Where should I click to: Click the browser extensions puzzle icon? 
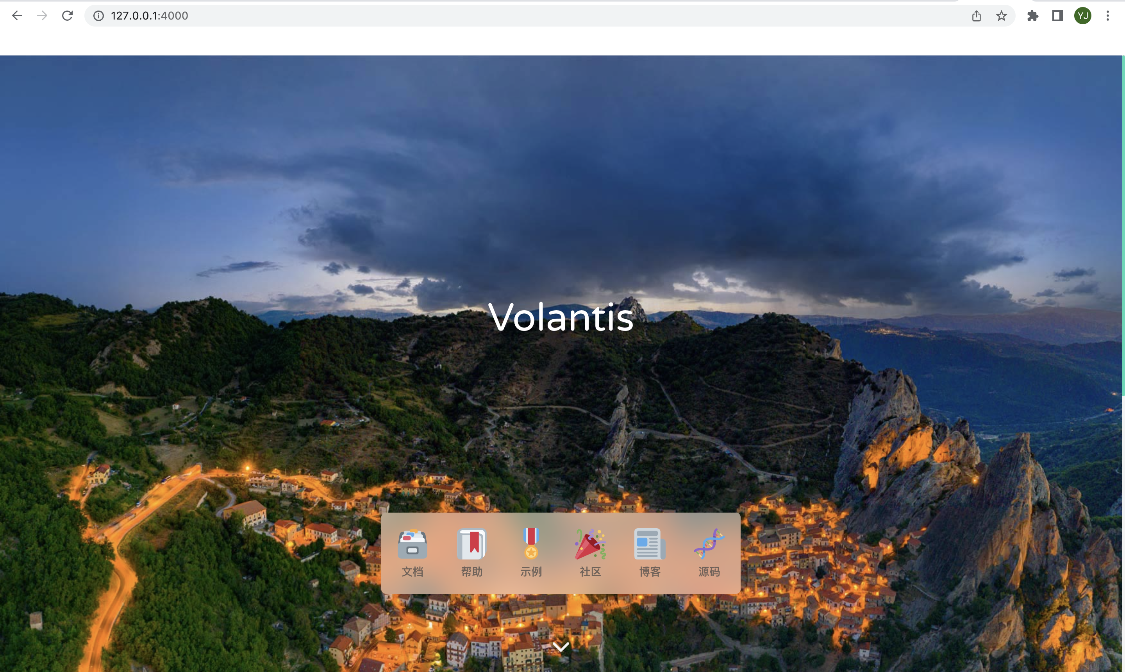pyautogui.click(x=1033, y=16)
